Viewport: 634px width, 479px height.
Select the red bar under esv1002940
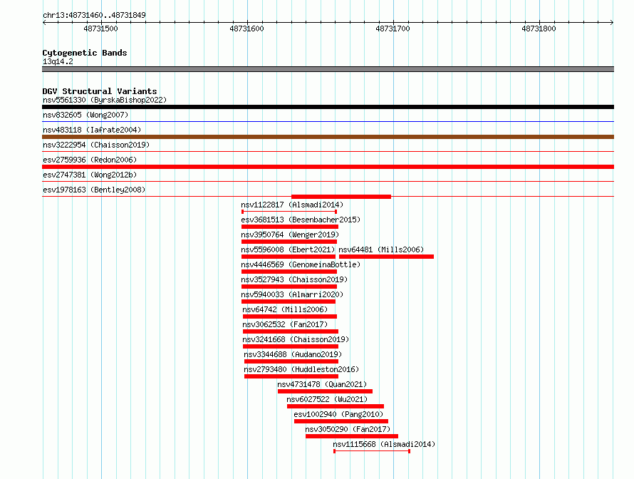click(341, 421)
